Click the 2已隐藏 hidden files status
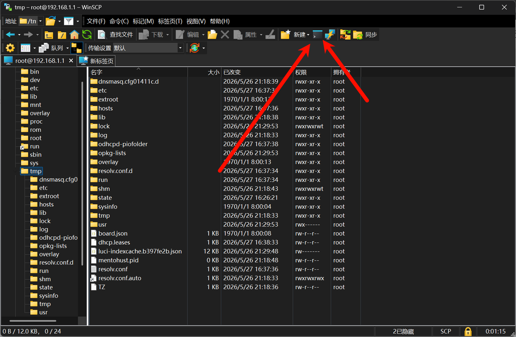 pyautogui.click(x=403, y=331)
